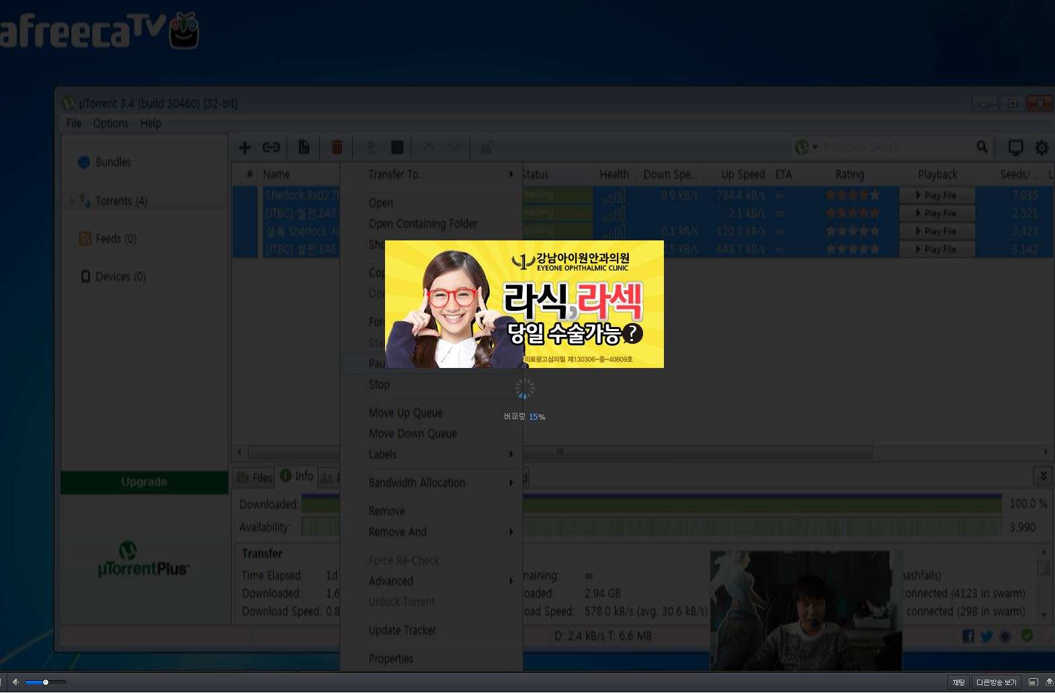Mute the player volume speaker icon
Image resolution: width=1055 pixels, height=693 pixels.
[x=15, y=682]
